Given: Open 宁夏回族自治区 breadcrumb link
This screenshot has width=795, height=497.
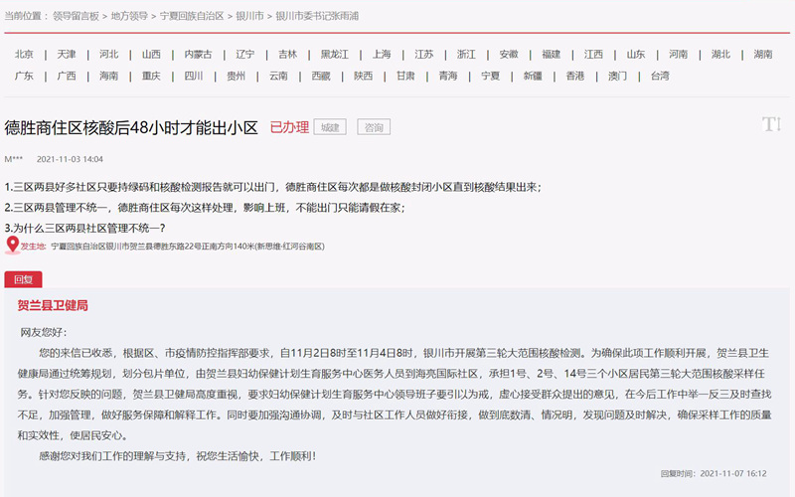Looking at the screenshot, I should (192, 17).
